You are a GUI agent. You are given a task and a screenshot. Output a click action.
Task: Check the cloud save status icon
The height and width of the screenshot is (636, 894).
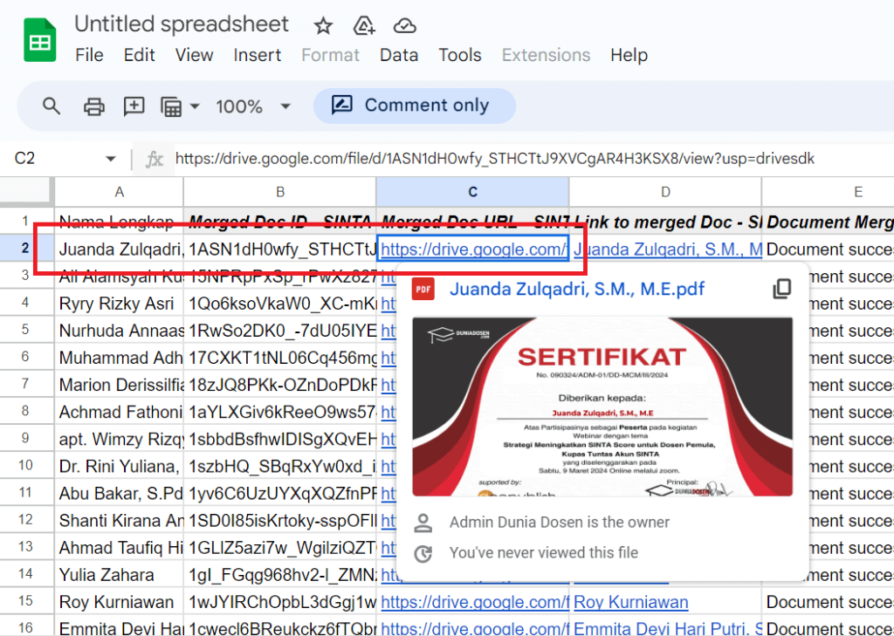404,25
